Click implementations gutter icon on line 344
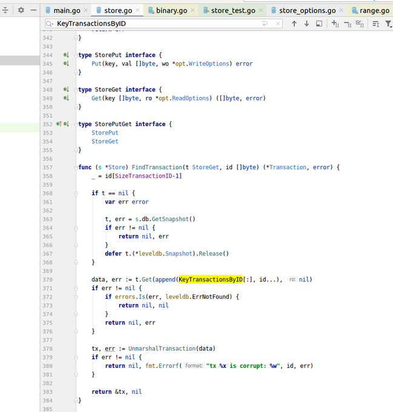The width and height of the screenshot is (393, 412). point(66,55)
